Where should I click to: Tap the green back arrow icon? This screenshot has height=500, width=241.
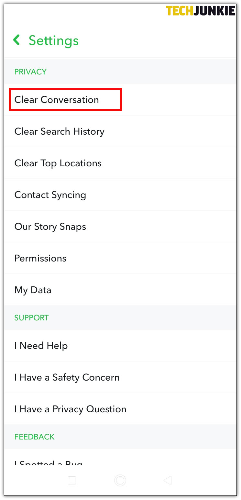16,40
